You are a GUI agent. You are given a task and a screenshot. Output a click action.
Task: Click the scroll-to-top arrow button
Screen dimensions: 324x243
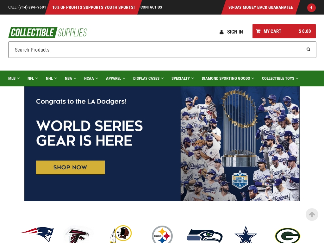tap(312, 215)
